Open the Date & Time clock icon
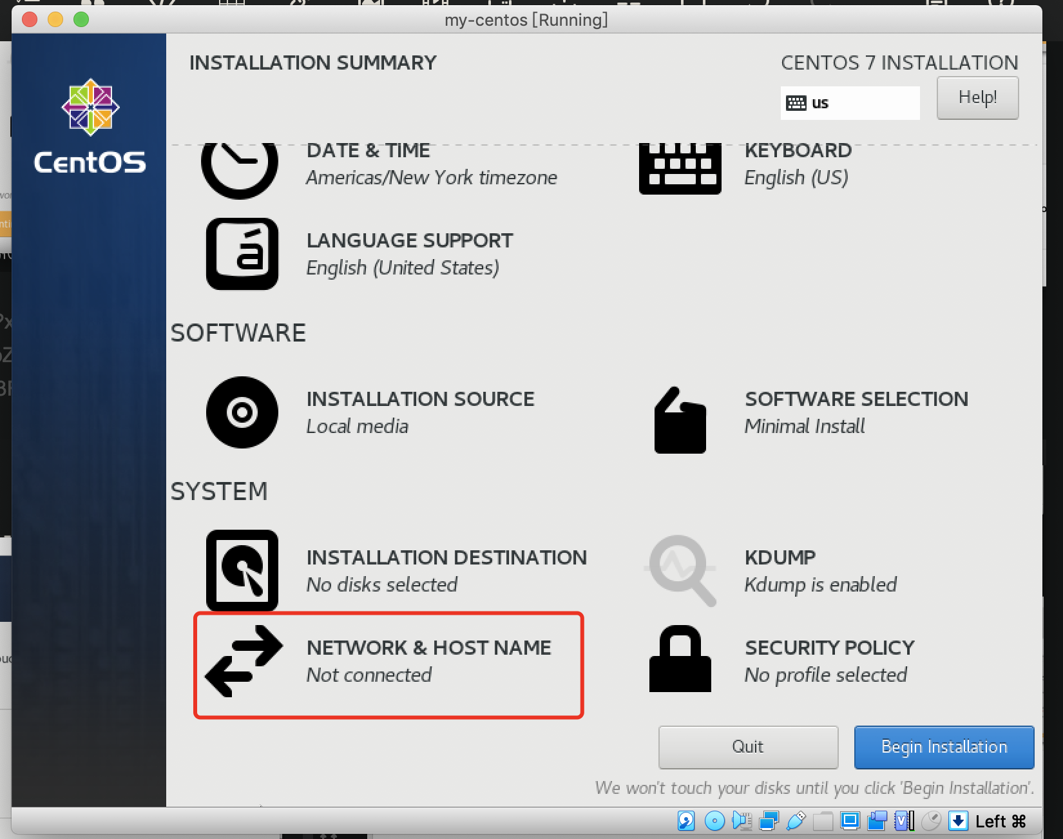1063x839 pixels. click(240, 170)
